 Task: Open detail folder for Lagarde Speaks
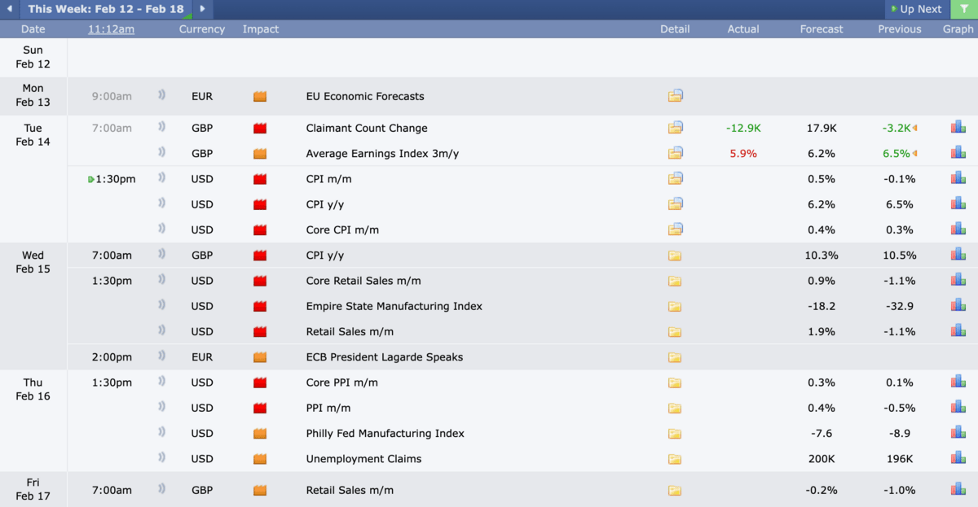[674, 357]
